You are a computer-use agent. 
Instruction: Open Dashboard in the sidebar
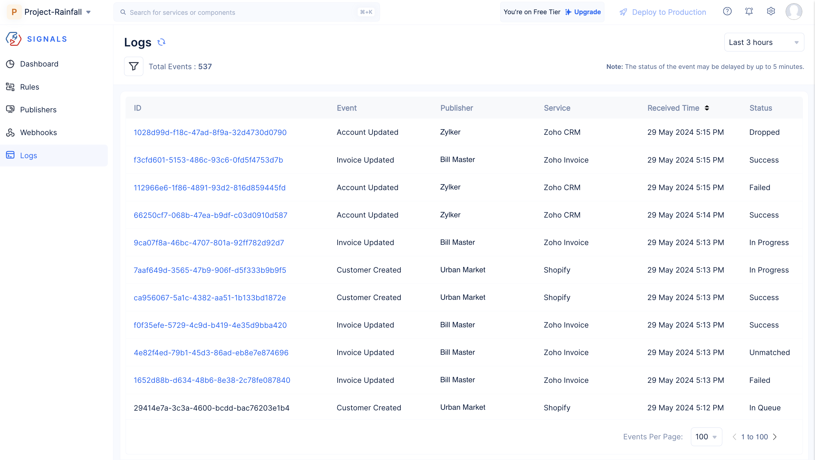coord(39,64)
